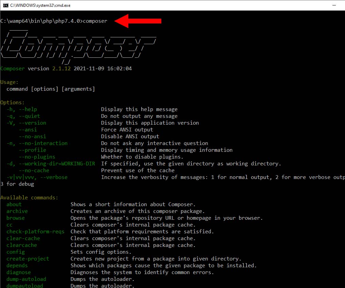Click 'Do not output any message' description
This screenshot has height=288, width=345.
coord(139,116)
